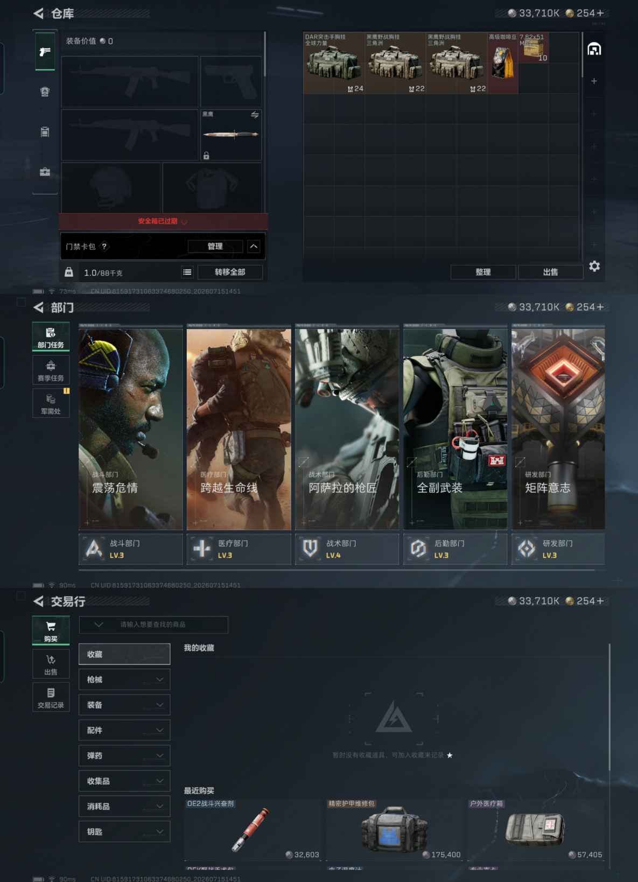Click the lock icon under the knife

(x=206, y=156)
